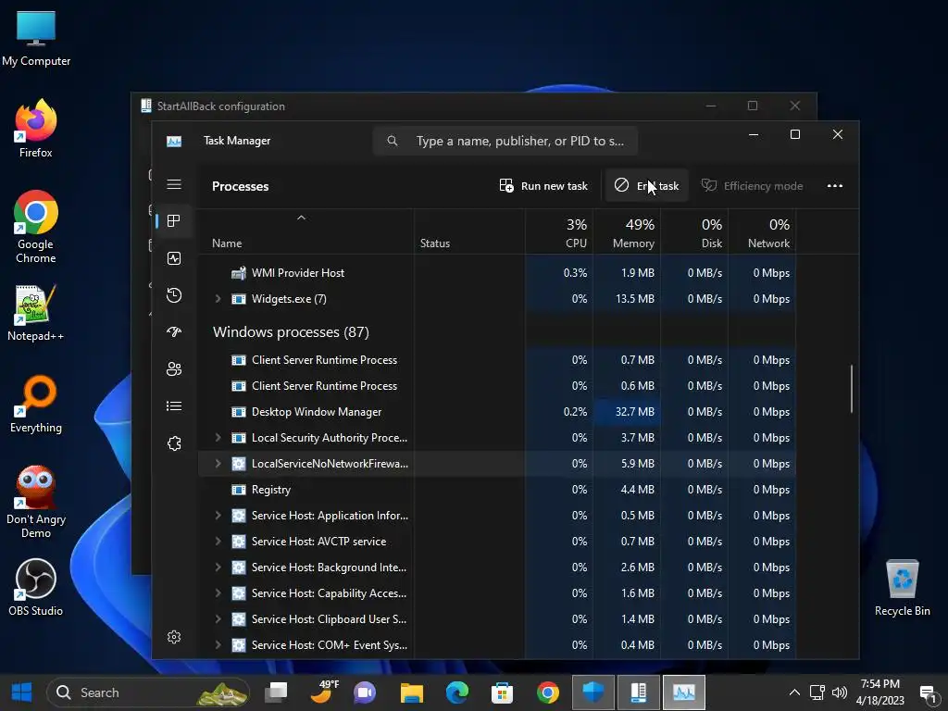This screenshot has width=948, height=711.
Task: Expand the Widgets.exe (7) process group
Action: point(218,299)
